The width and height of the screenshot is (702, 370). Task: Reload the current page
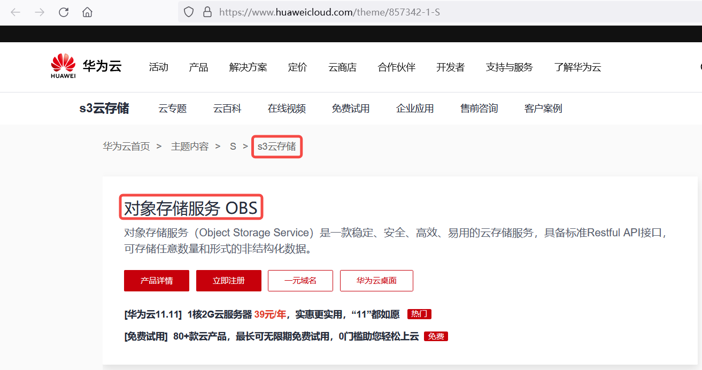click(63, 12)
